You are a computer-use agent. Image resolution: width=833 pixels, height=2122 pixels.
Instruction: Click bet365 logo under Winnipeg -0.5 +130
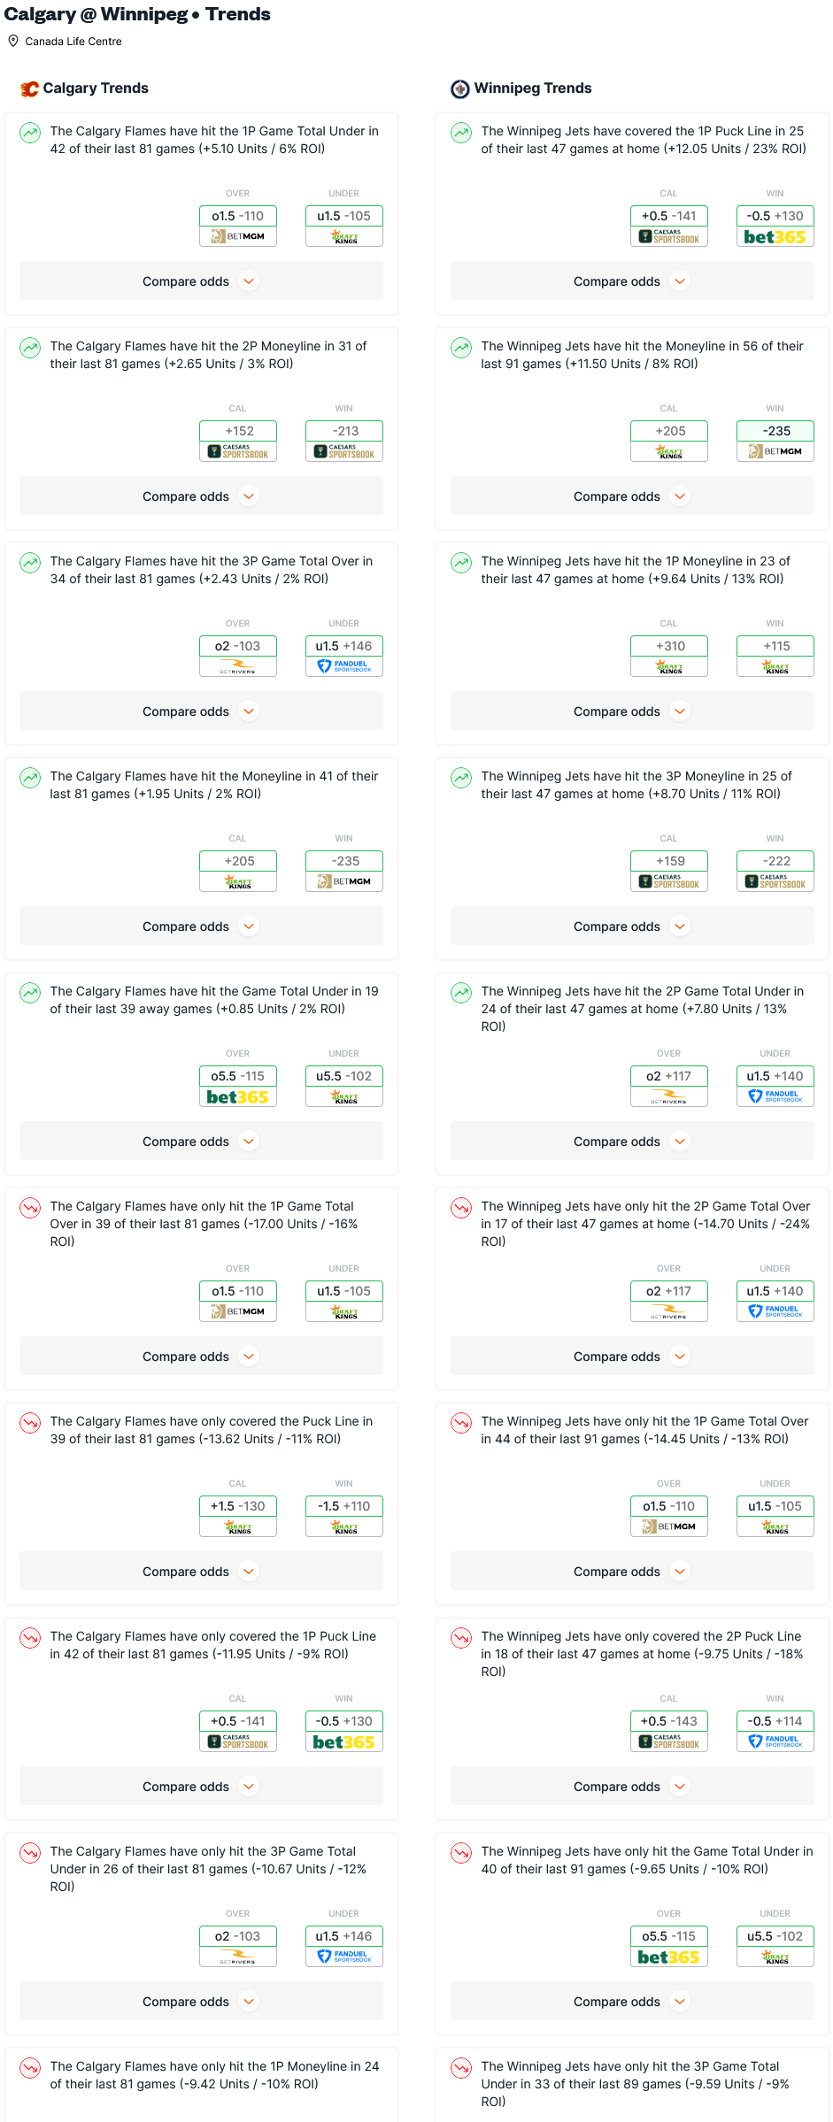pos(775,237)
